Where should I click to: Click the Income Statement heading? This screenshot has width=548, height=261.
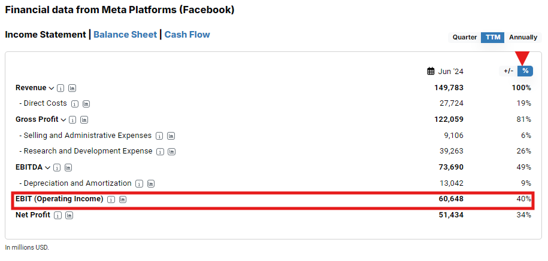pos(46,35)
